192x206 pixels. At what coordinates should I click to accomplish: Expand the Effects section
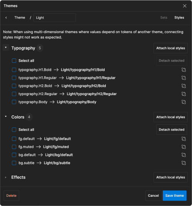[x=6, y=178]
